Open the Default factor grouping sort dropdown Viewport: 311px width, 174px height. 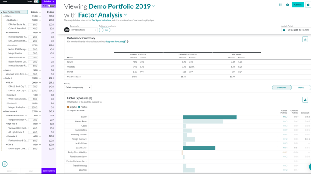coord(78,87)
